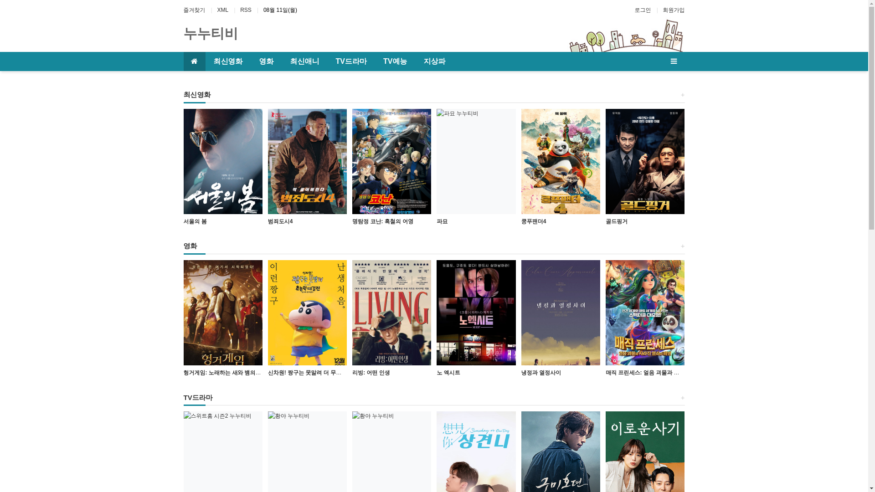Click the 노 엑시트 title text
The image size is (875, 492).
coord(448,373)
